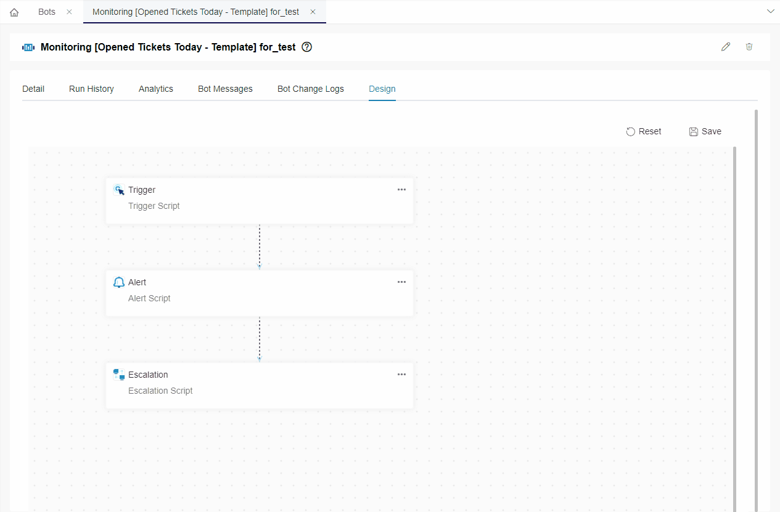
Task: Click the Trigger node icon
Action: pyautogui.click(x=118, y=190)
